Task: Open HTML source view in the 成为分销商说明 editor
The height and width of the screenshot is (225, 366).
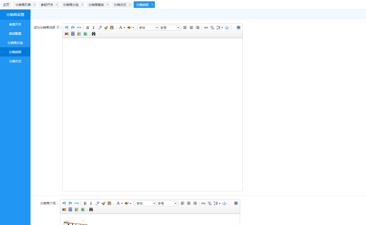Action: pos(79,28)
